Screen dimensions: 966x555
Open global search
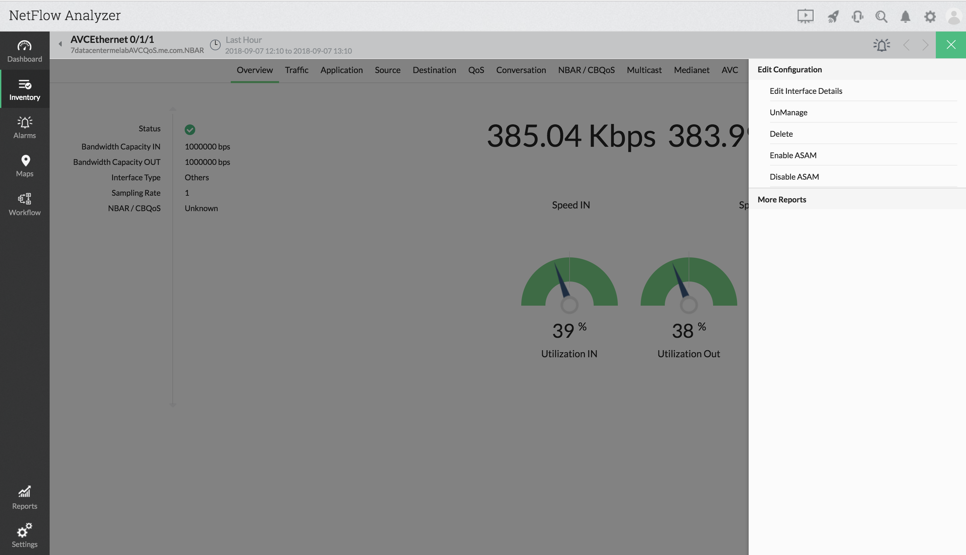[881, 16]
